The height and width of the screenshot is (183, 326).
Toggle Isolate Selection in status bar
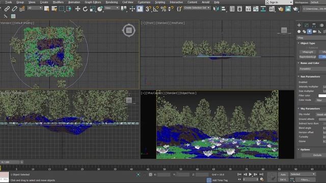pyautogui.click(x=138, y=174)
